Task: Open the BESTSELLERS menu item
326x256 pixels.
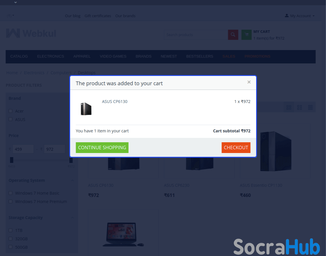Action: (x=200, y=56)
